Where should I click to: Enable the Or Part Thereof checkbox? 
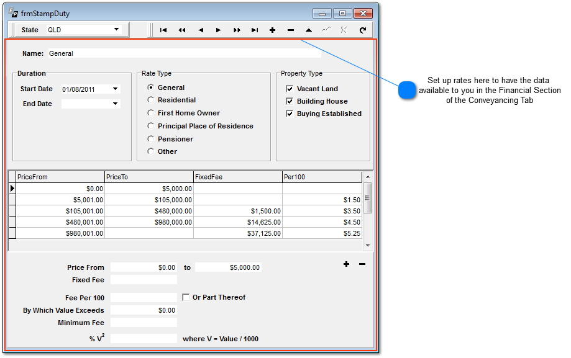point(186,297)
